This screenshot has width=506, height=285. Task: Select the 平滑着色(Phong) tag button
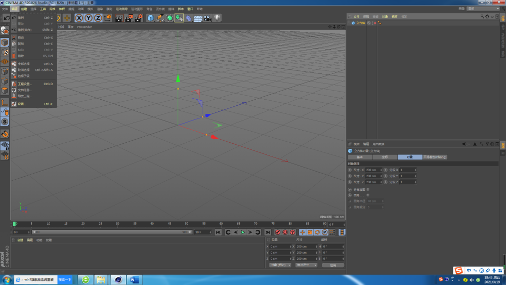[x=435, y=157]
